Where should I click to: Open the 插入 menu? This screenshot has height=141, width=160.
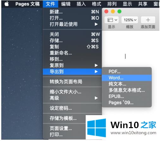(81, 4)
